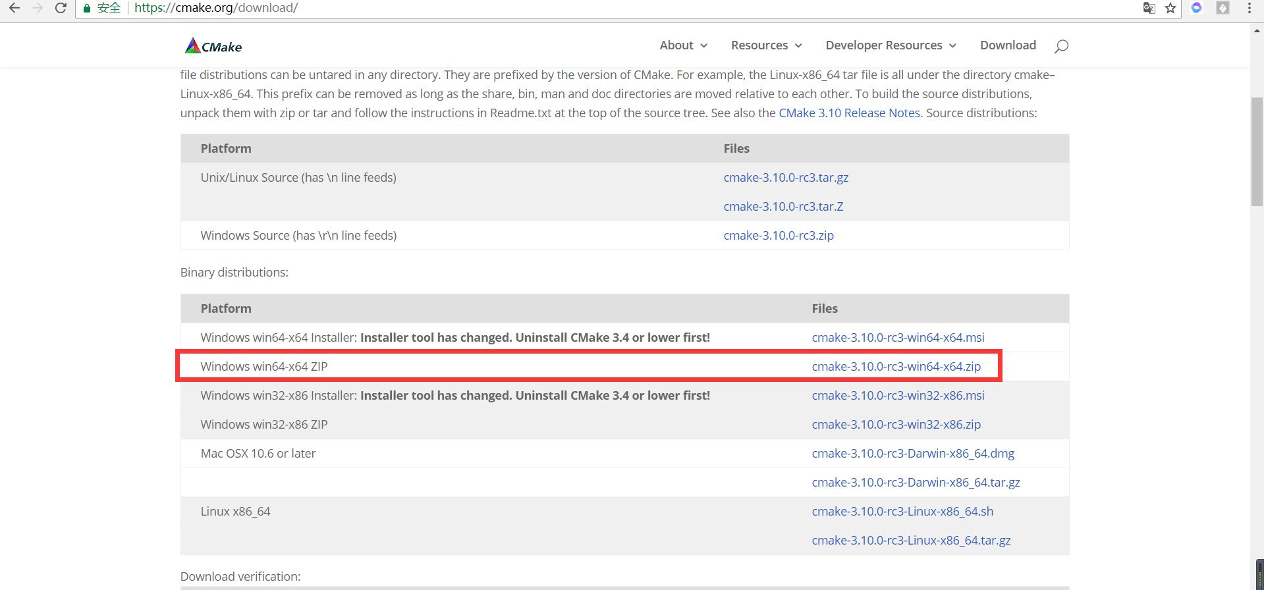Open the Chrome three-dot menu
Screen dimensions: 1264x590
[x=1250, y=8]
